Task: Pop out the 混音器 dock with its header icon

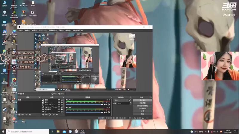Action: pyautogui.click(x=111, y=97)
